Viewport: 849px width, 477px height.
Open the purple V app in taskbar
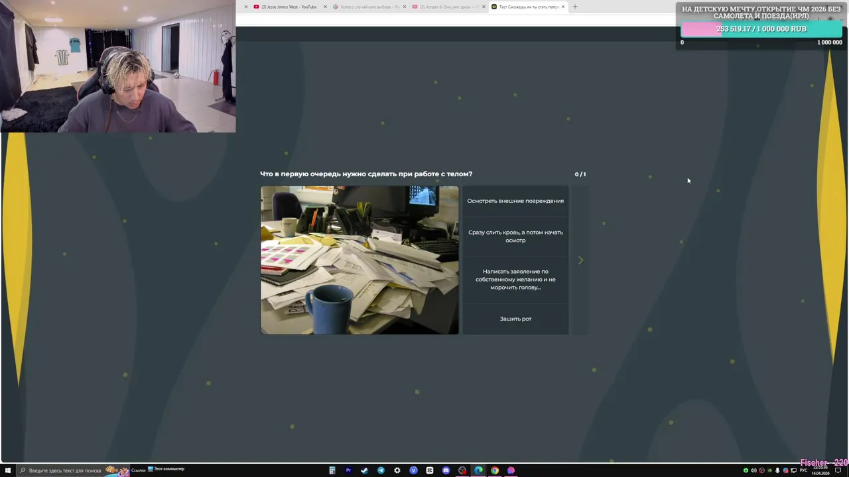pyautogui.click(x=413, y=470)
